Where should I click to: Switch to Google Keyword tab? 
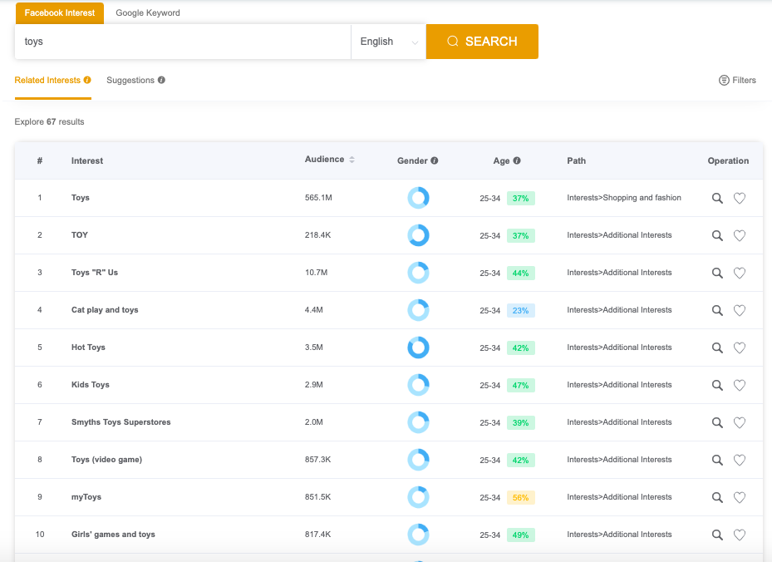148,12
